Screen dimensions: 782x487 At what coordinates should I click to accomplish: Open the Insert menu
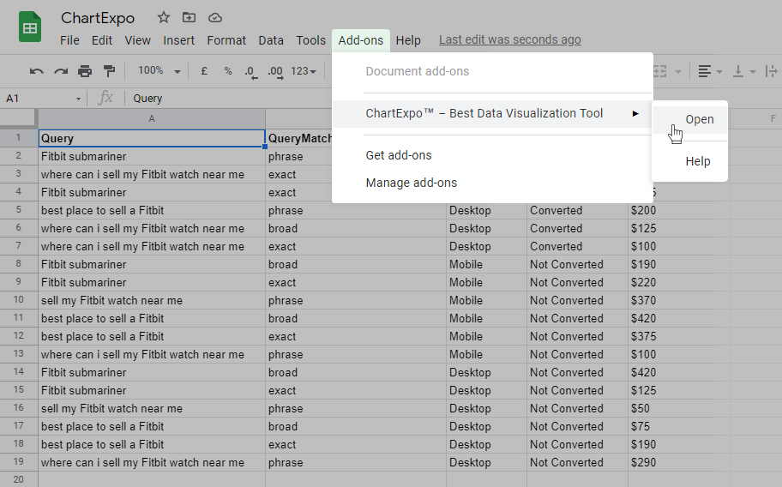coord(178,40)
